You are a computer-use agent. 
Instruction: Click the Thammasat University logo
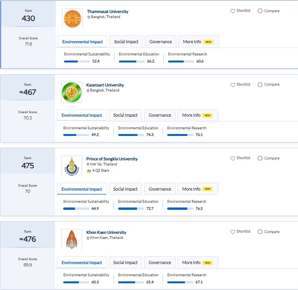[x=72, y=18]
